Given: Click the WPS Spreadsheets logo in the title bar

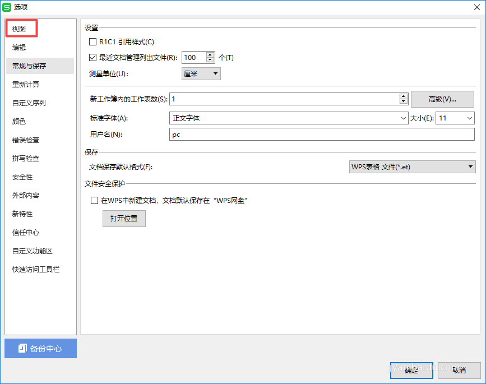Looking at the screenshot, I should 8,7.
